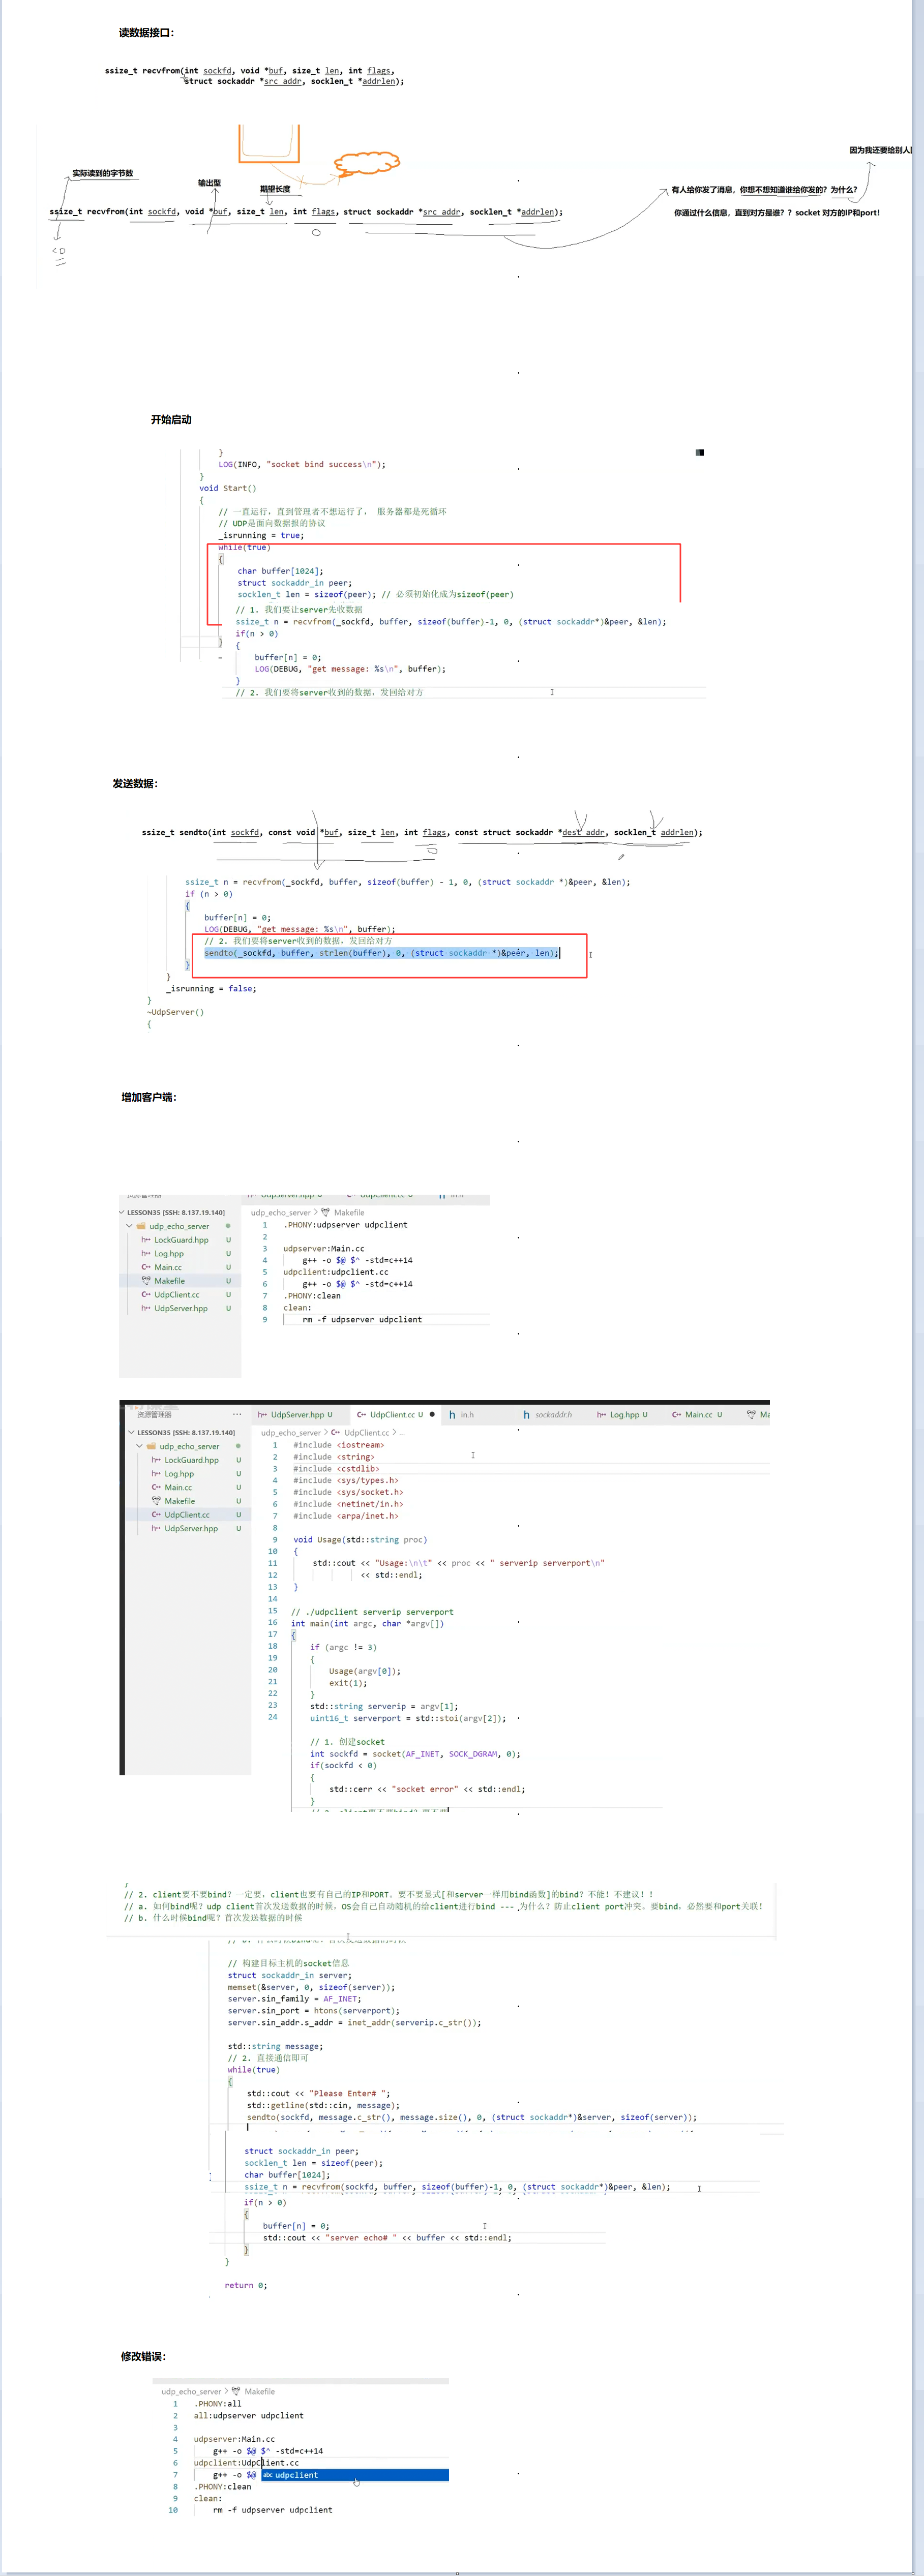Click udp_echo_server breadcrumb in last Makefile
Image resolution: width=924 pixels, height=2576 pixels.
pos(191,2392)
